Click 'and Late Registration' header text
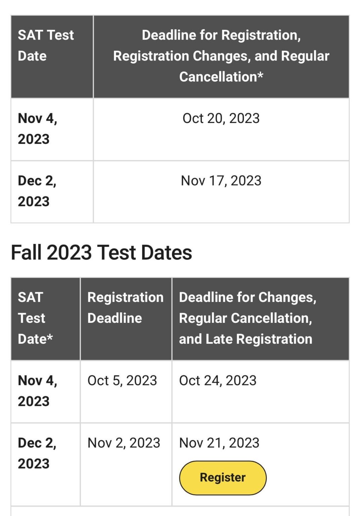This screenshot has height=516, width=361. coord(245,339)
